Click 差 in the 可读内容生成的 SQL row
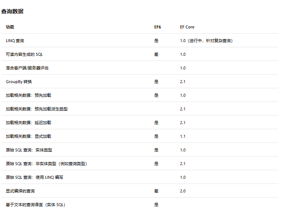This screenshot has width=282, height=212. point(156,55)
